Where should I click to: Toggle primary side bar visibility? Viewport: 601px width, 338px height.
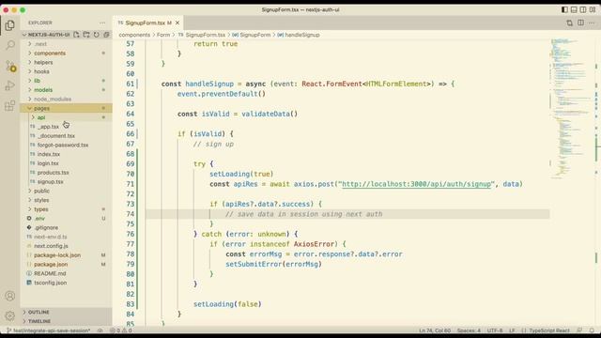[x=564, y=9]
